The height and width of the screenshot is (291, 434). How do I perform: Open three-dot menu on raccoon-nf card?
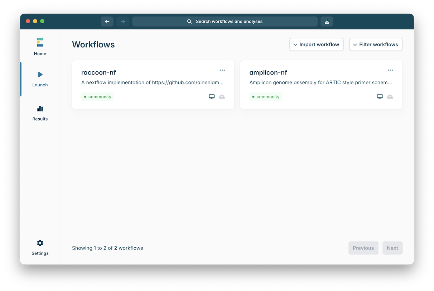222,70
